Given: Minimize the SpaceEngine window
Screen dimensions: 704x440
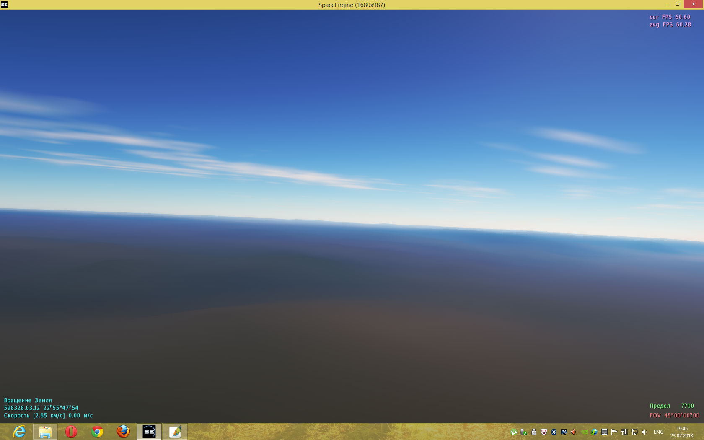Looking at the screenshot, I should pos(667,4).
